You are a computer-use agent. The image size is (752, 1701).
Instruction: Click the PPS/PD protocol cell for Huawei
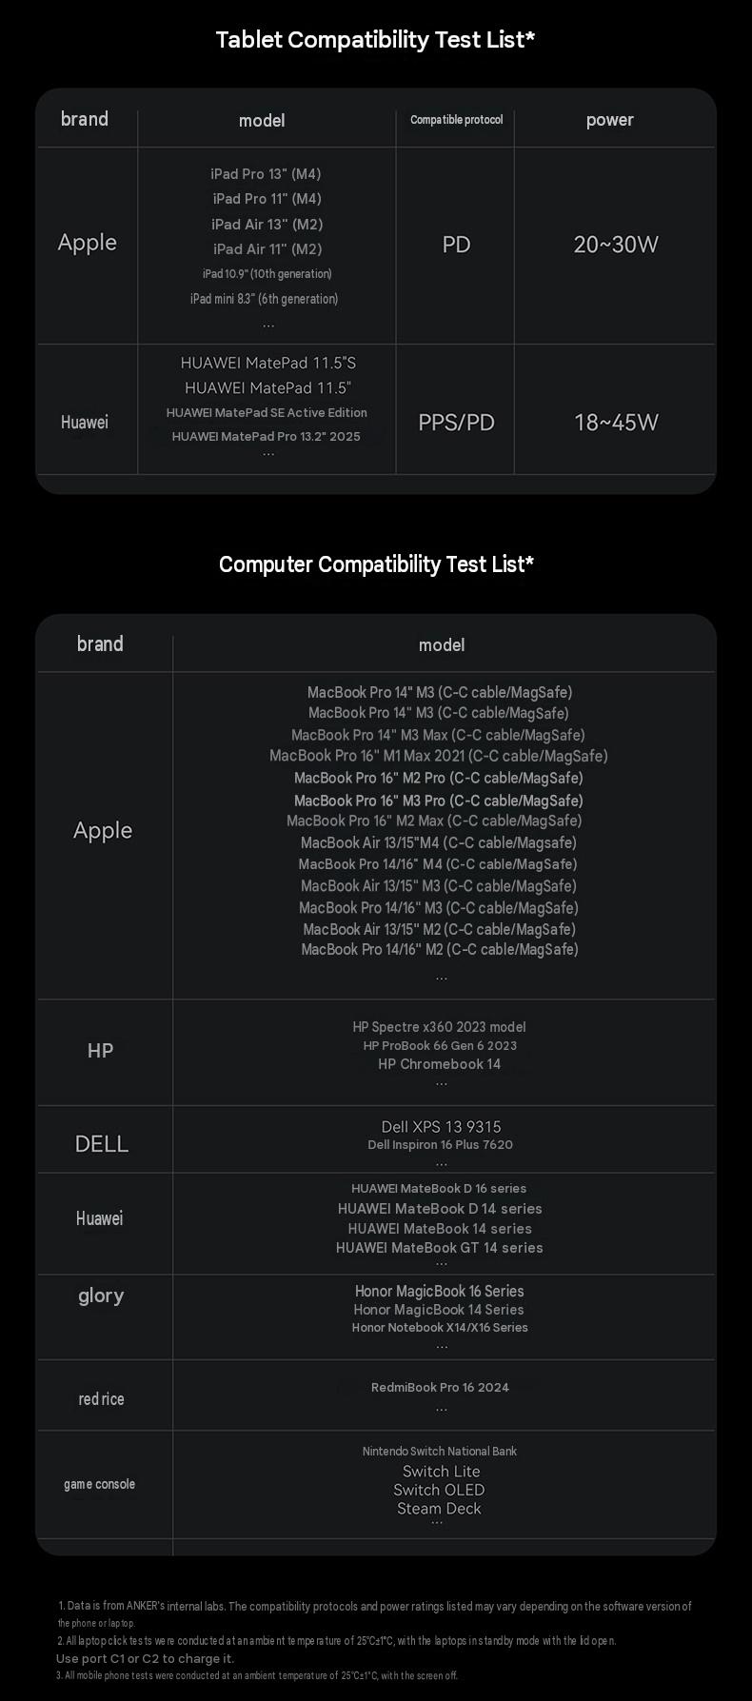click(456, 423)
